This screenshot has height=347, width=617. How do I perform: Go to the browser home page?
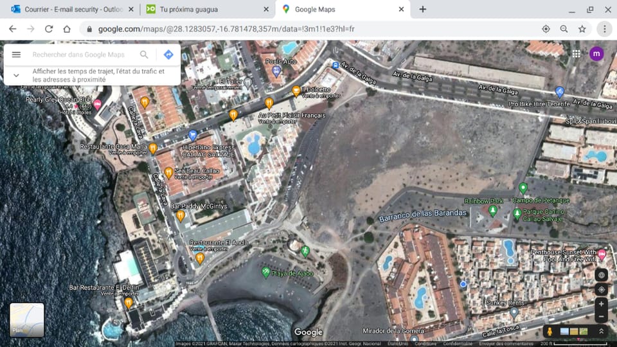click(x=67, y=29)
